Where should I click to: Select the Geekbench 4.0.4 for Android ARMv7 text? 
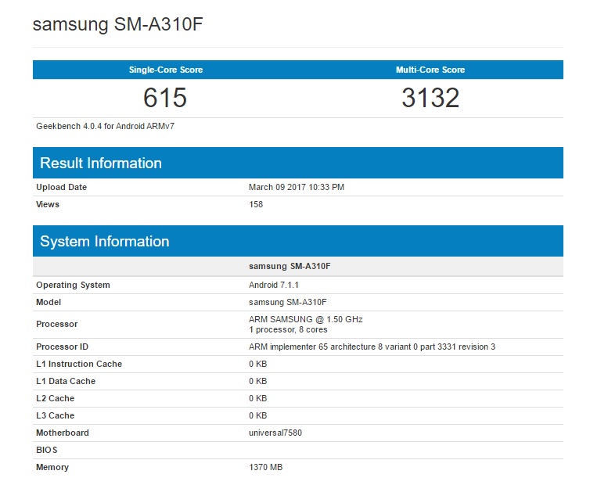point(105,126)
